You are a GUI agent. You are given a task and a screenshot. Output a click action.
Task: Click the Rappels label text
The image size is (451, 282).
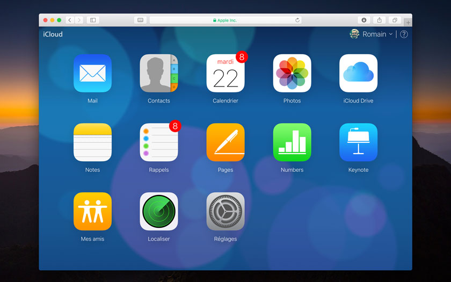pyautogui.click(x=159, y=170)
